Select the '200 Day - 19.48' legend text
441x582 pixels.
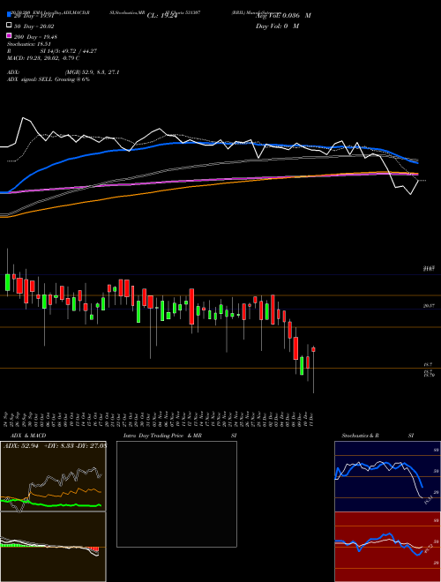[x=35, y=37]
